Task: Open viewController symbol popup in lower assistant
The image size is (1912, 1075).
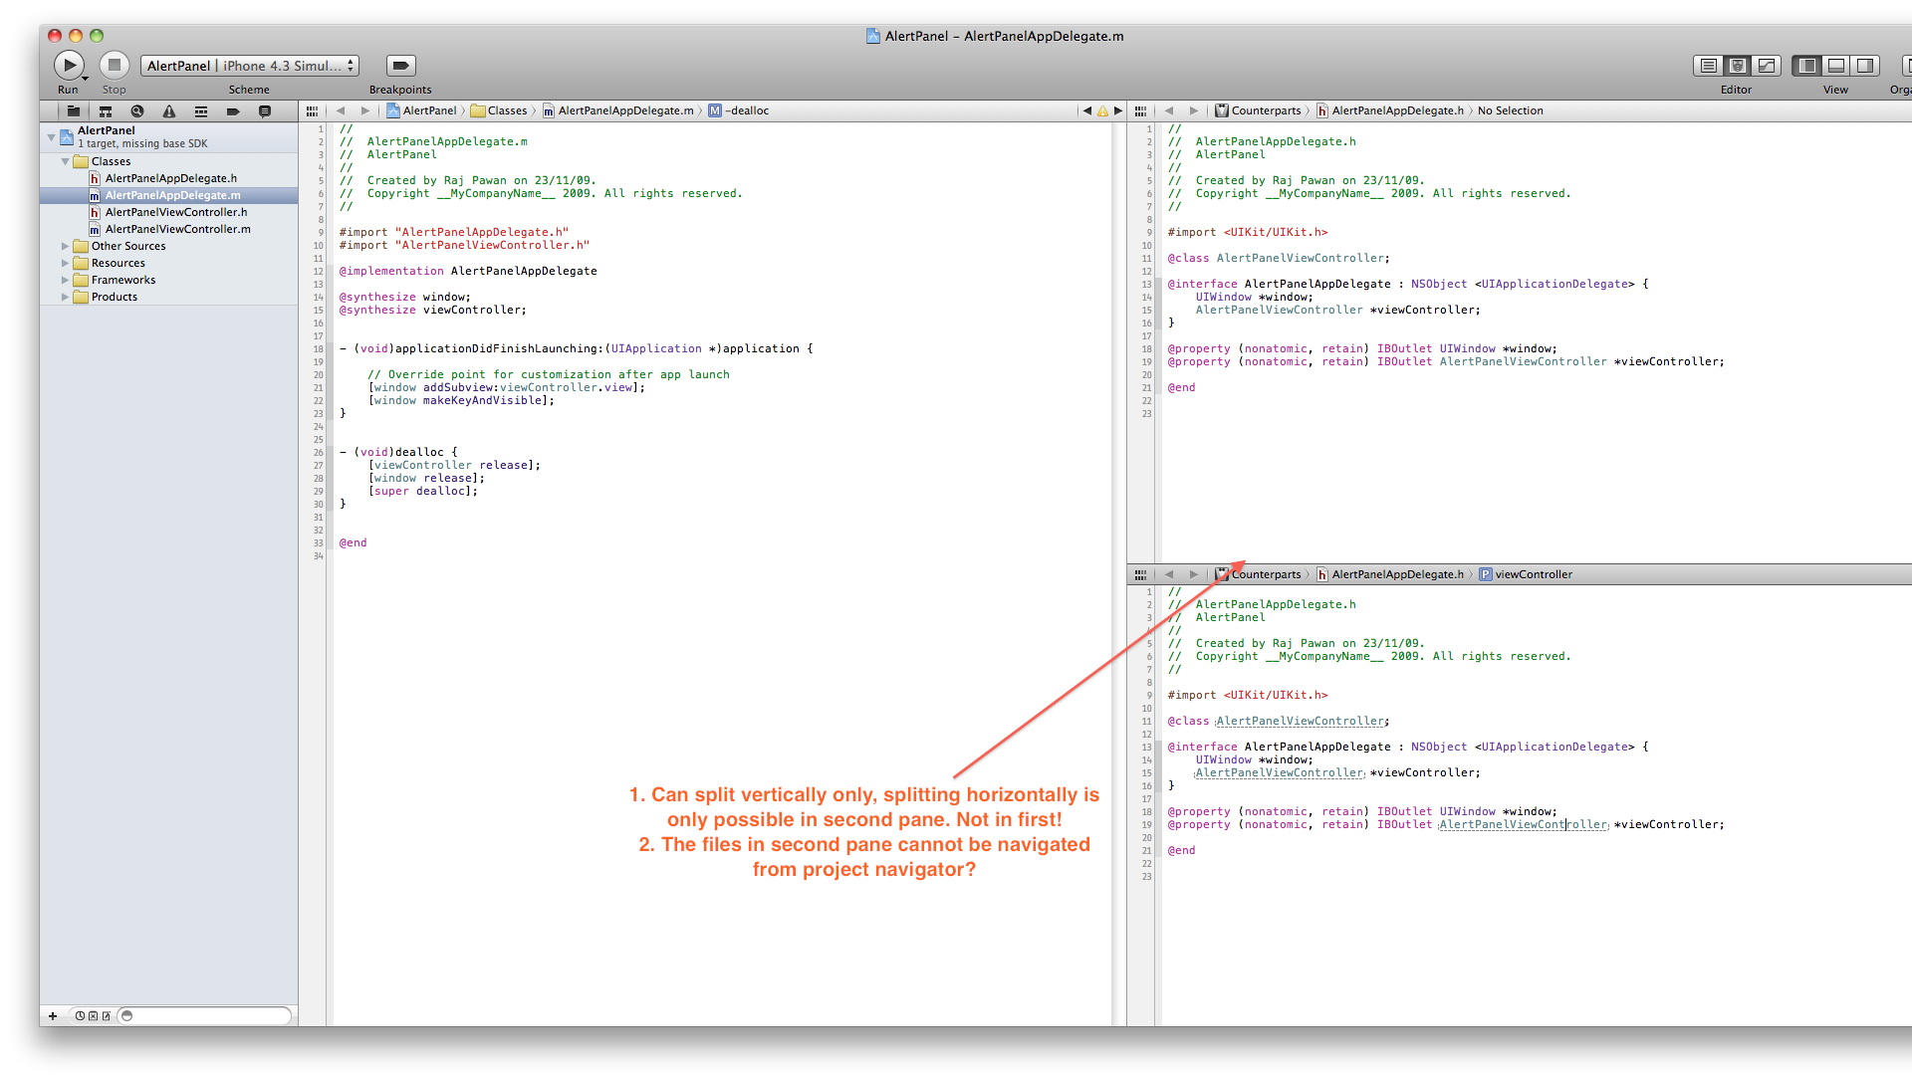Action: click(1526, 574)
